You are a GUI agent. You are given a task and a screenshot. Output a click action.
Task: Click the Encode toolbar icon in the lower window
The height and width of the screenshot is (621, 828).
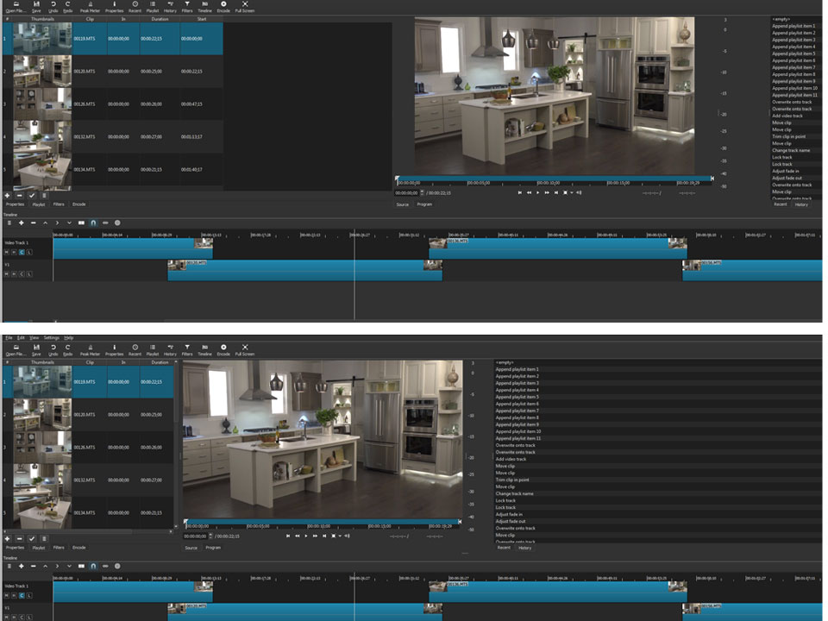223,349
